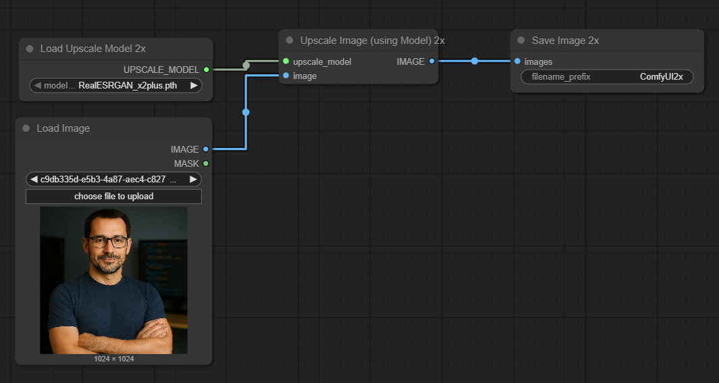Click the choose file to upload button
The image size is (719, 383).
click(113, 197)
